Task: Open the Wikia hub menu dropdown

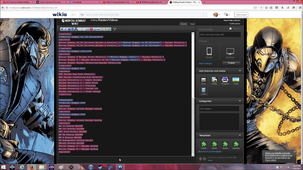Action: pos(73,15)
